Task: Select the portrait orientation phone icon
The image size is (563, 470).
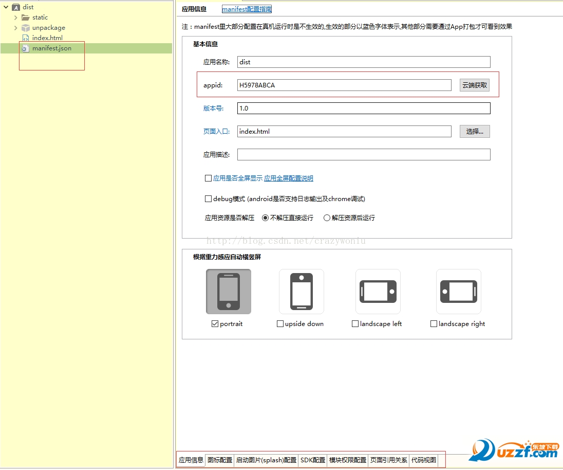Action: [x=229, y=291]
